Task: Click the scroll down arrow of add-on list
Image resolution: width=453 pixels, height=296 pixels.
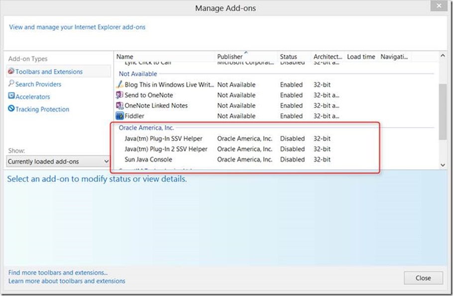Action: (x=443, y=165)
